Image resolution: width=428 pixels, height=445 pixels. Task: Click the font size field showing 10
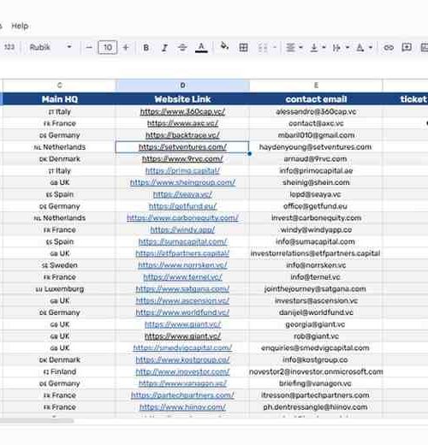point(107,47)
